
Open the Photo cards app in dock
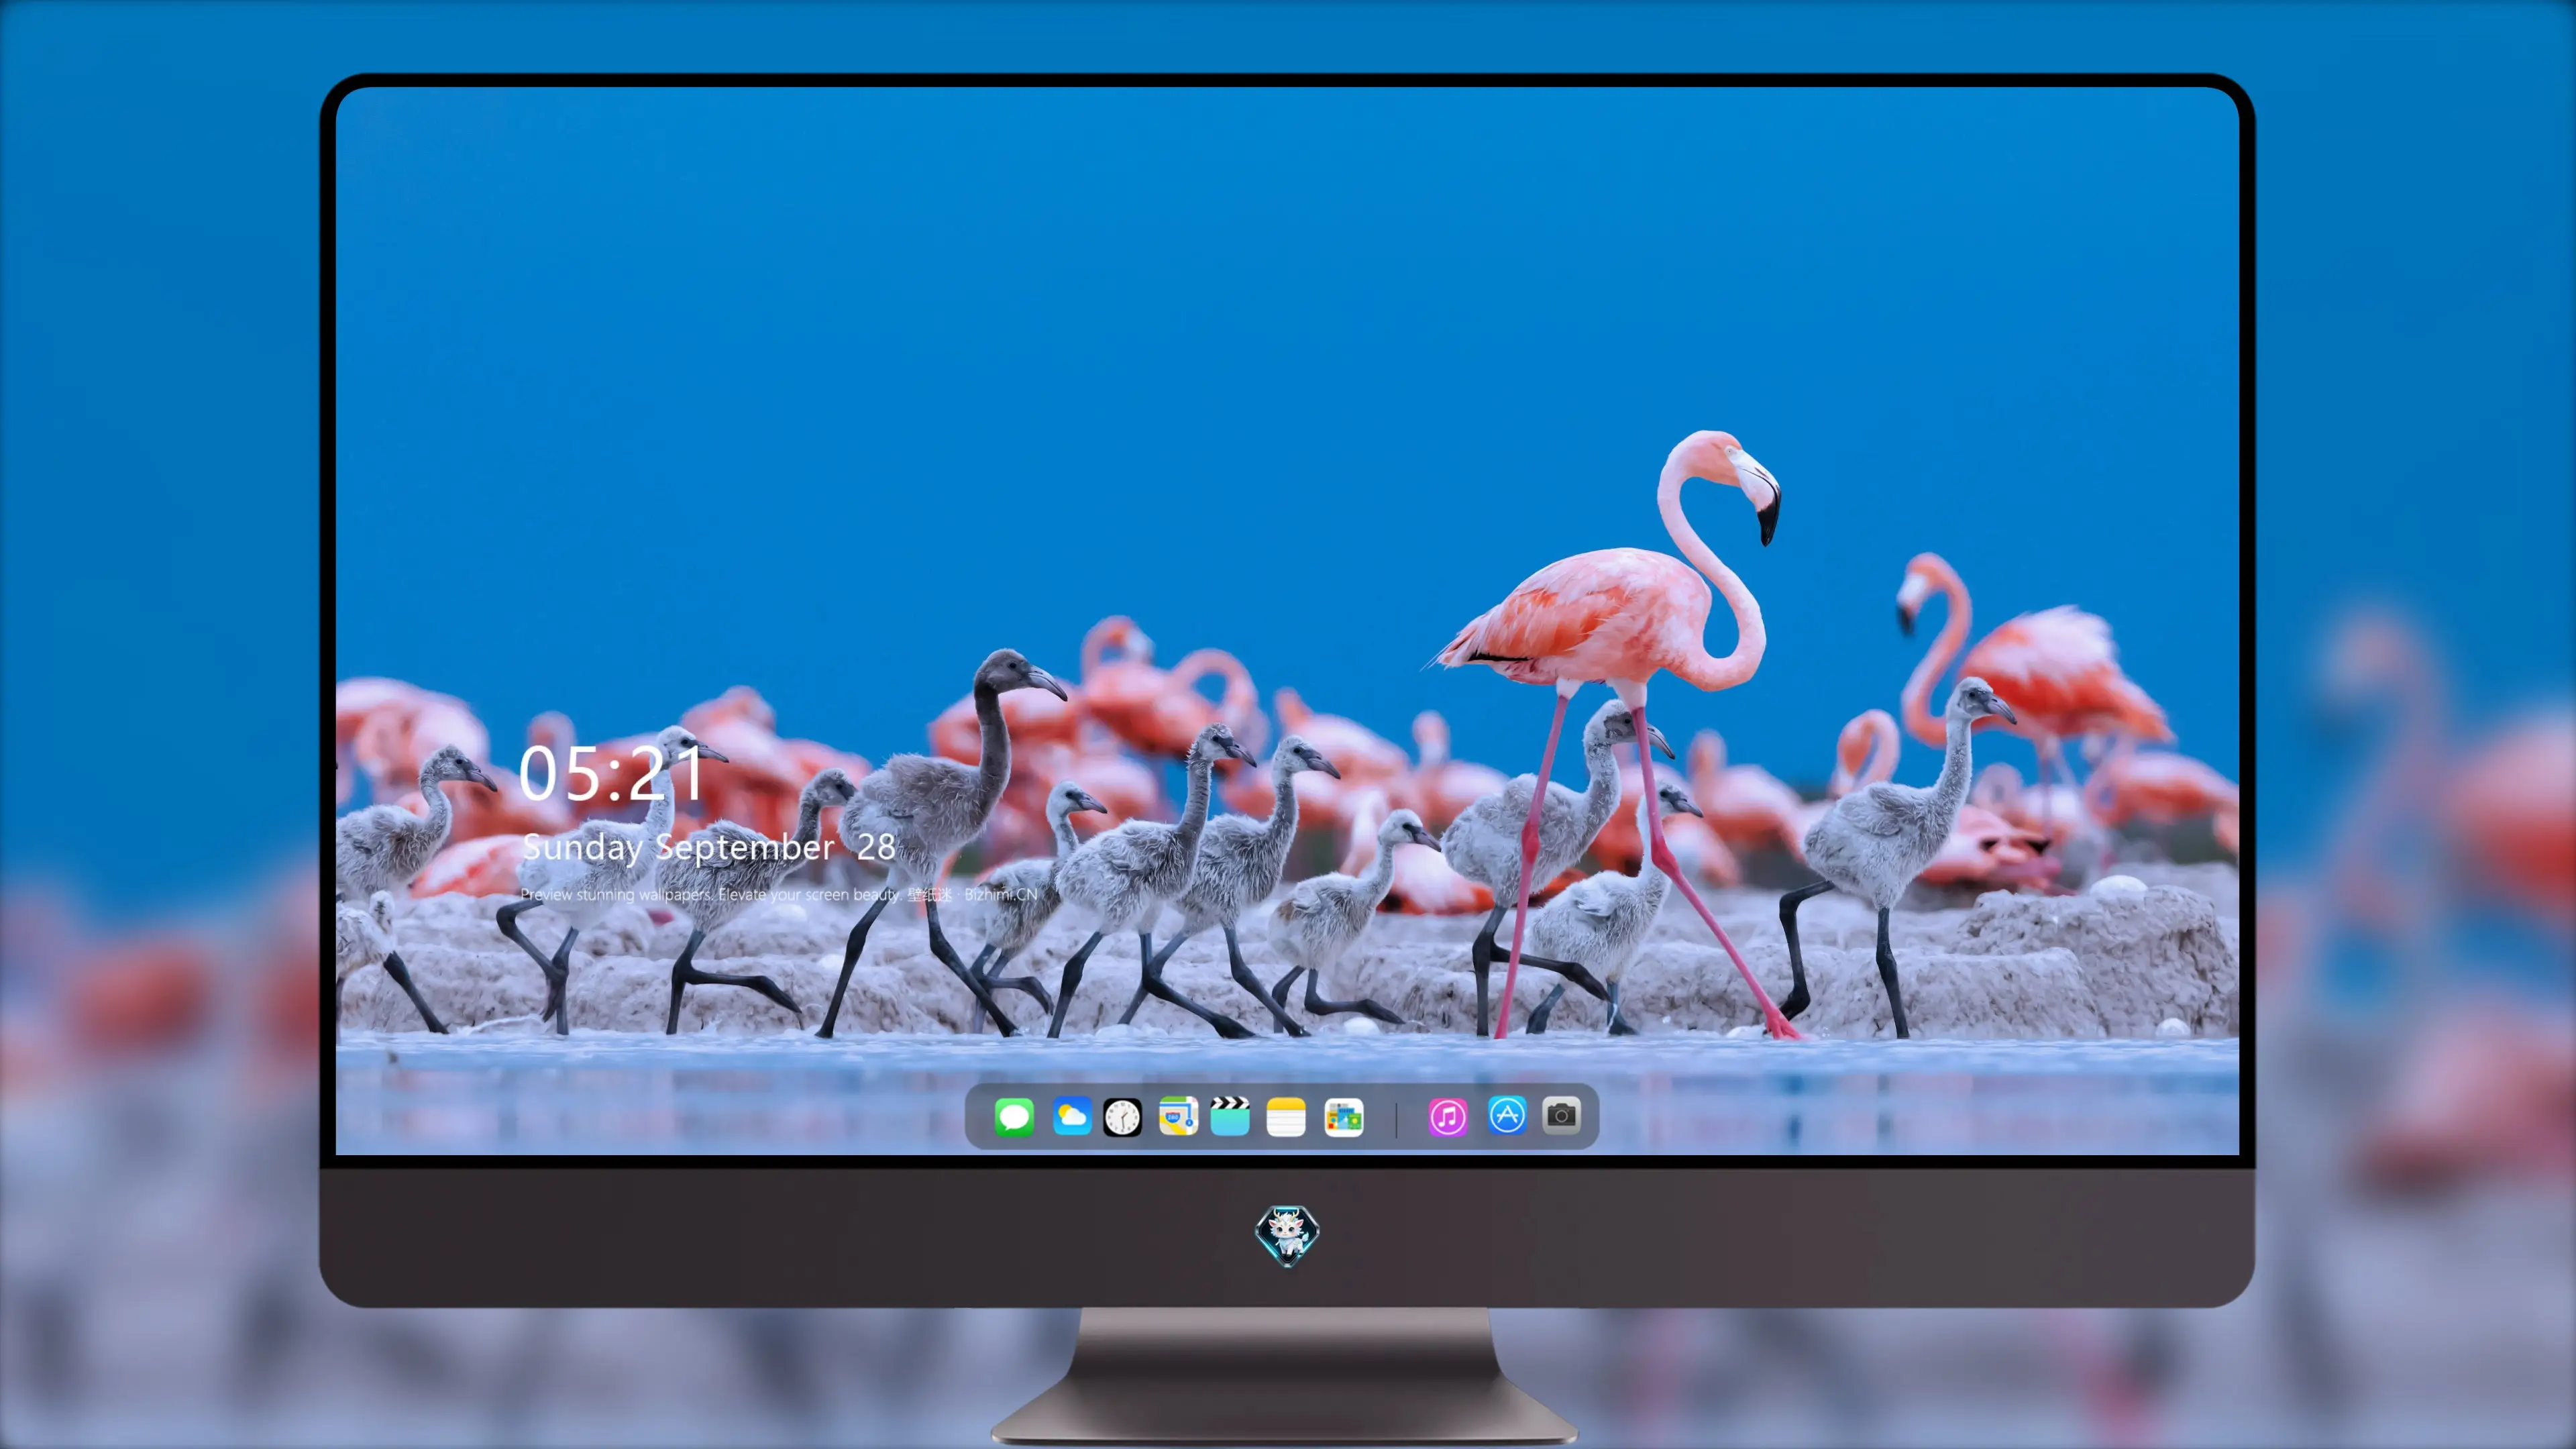pyautogui.click(x=1343, y=1117)
